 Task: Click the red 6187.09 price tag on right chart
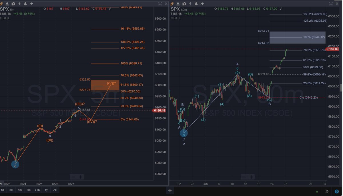334,49
